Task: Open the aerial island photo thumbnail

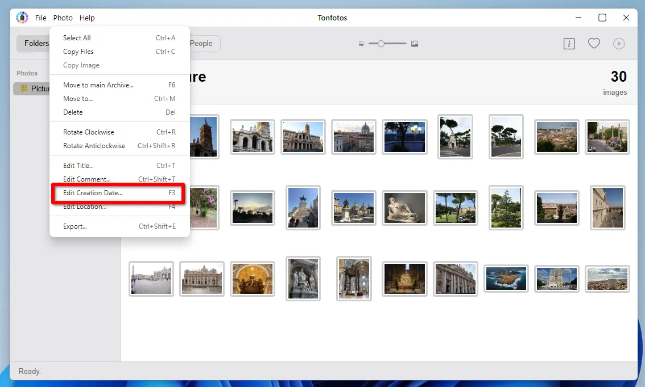Action: click(x=506, y=279)
